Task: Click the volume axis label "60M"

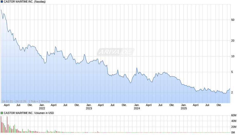Action: point(234,115)
